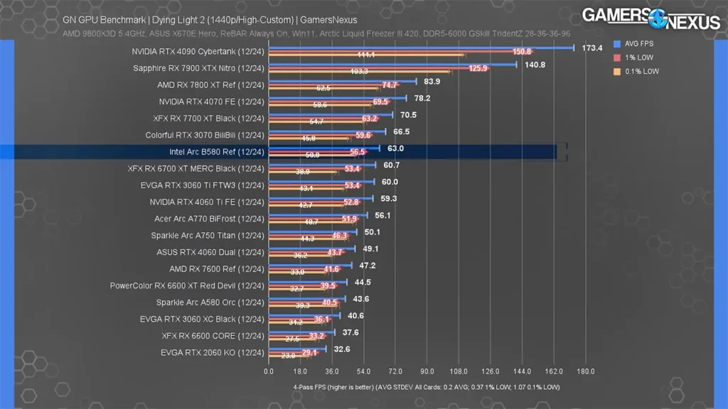728x409 pixels.
Task: Select the 'AVG FPS' legend label
Action: click(x=639, y=43)
